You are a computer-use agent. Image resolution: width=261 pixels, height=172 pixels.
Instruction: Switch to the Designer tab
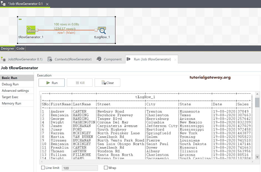point(7,48)
